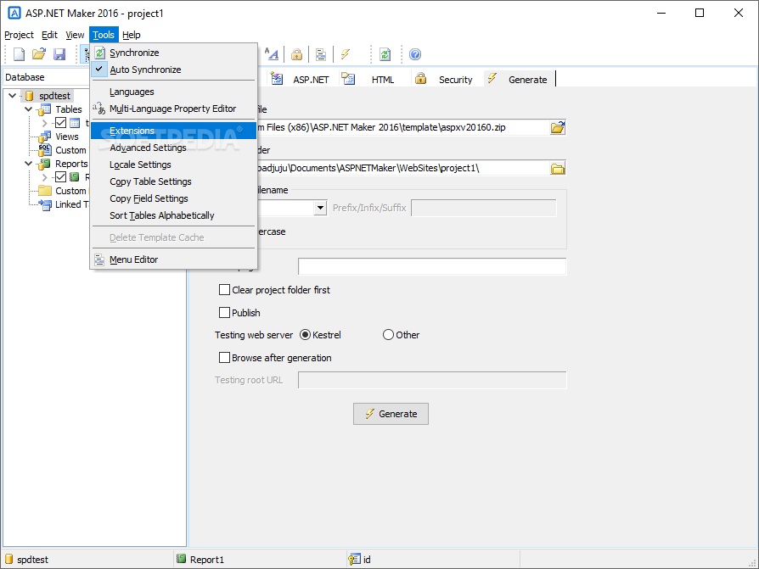
Task: Click the HTML tab icon
Action: pyautogui.click(x=349, y=79)
